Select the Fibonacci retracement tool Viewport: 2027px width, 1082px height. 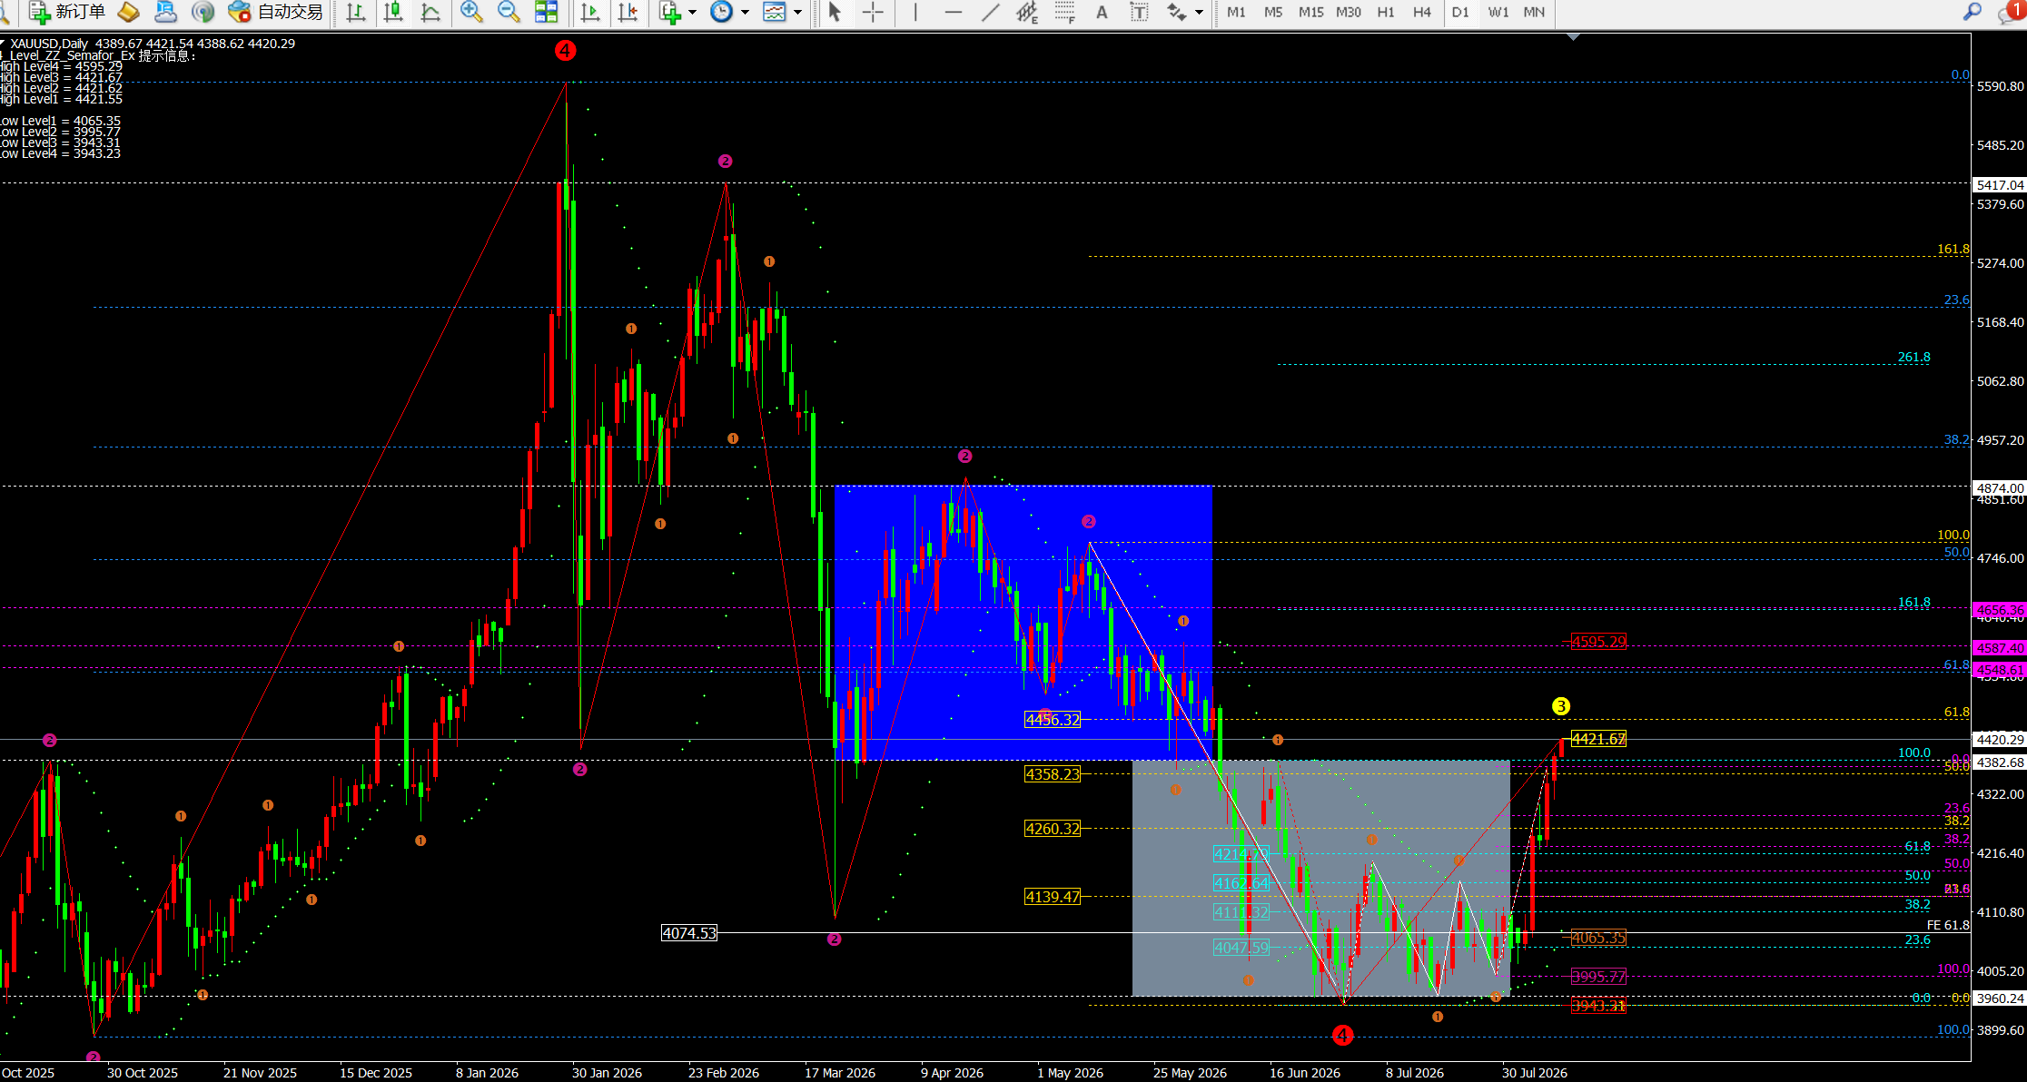tap(1065, 12)
